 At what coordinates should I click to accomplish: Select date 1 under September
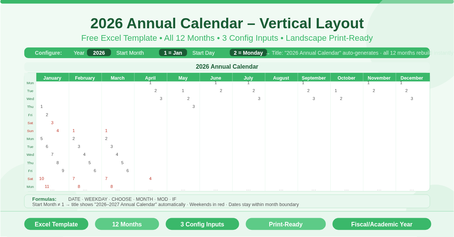[x=302, y=82]
